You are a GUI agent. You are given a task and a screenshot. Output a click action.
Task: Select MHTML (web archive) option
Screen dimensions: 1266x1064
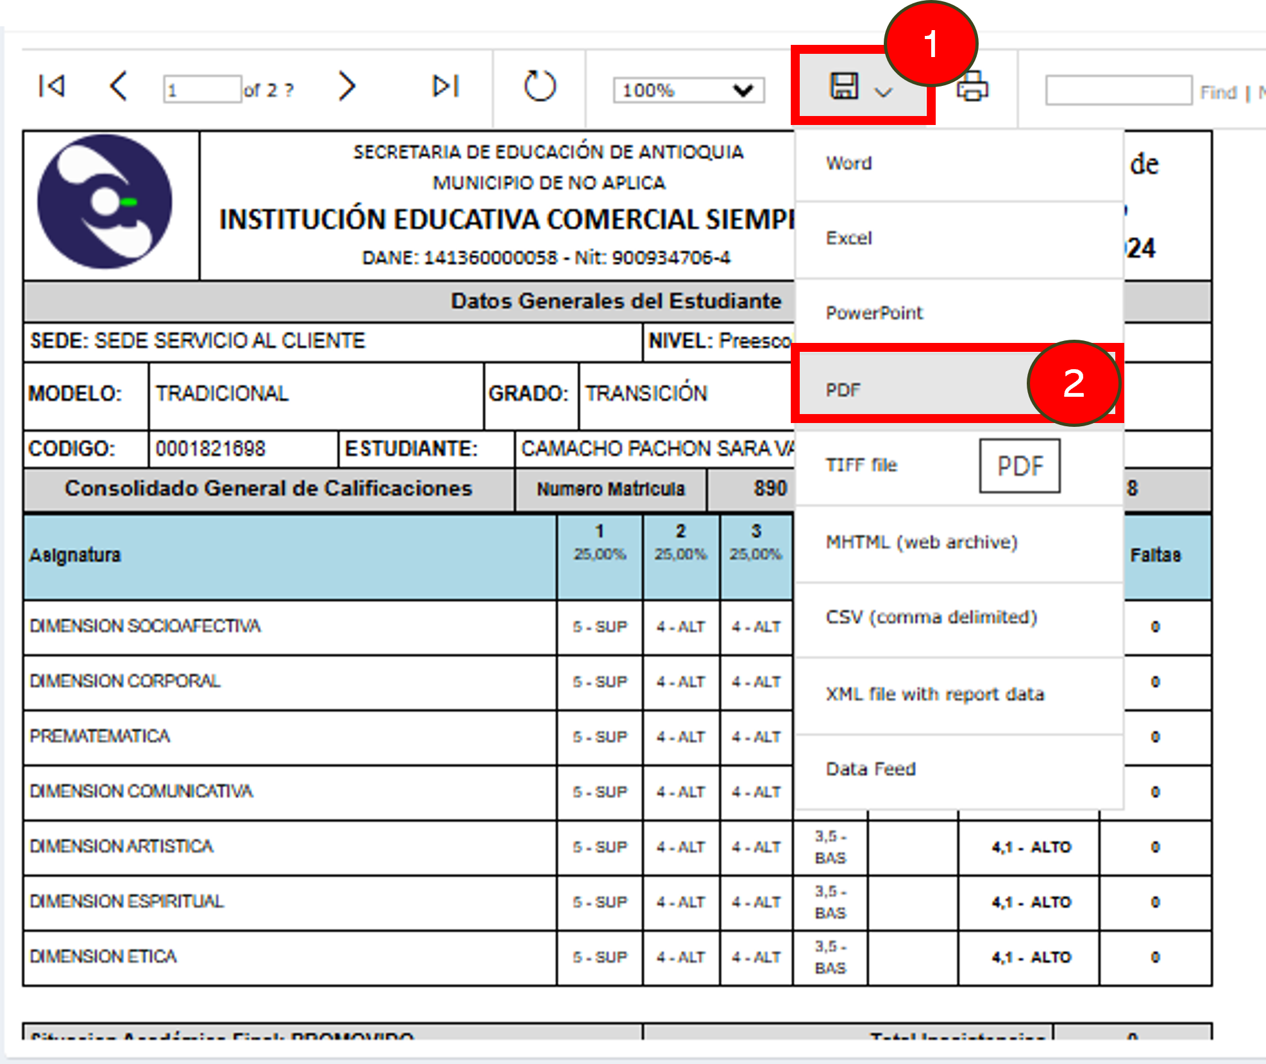921,542
